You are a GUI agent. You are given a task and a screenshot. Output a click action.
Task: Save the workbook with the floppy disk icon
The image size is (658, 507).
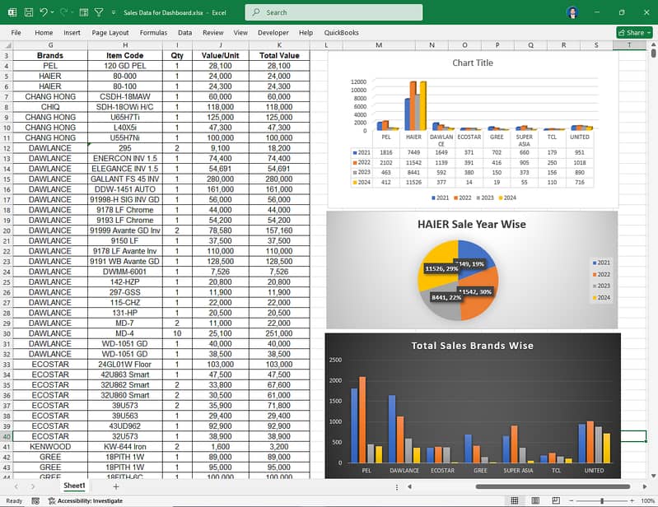coord(29,12)
